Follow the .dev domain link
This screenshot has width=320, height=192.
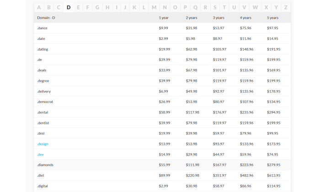click(40, 155)
